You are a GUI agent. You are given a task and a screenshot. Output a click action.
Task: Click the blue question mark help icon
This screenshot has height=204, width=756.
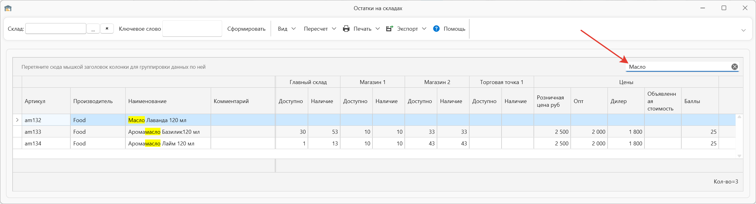click(x=436, y=29)
